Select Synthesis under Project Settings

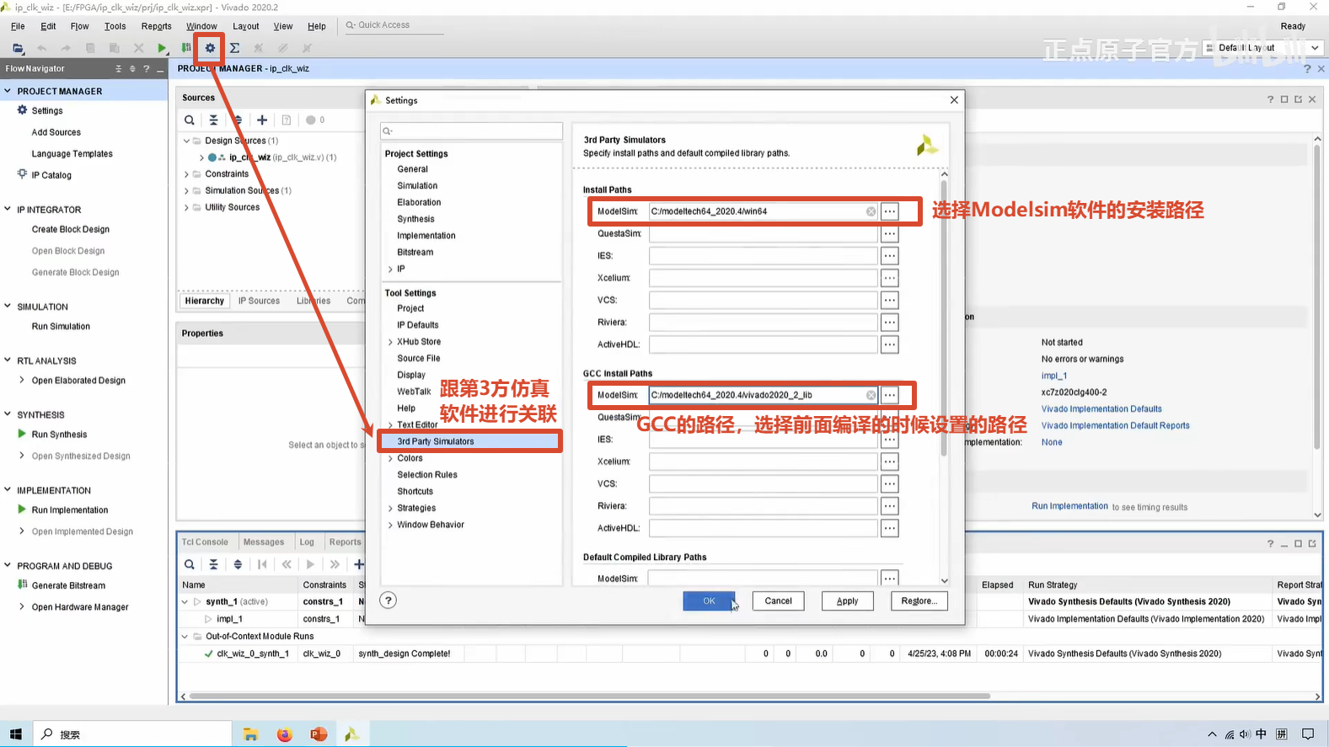(415, 219)
